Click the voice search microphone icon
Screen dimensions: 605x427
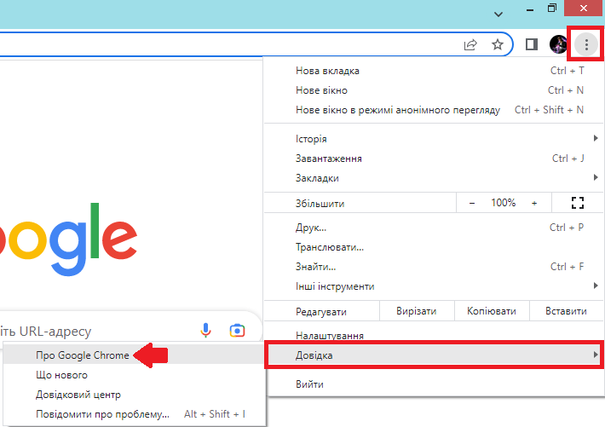click(206, 331)
